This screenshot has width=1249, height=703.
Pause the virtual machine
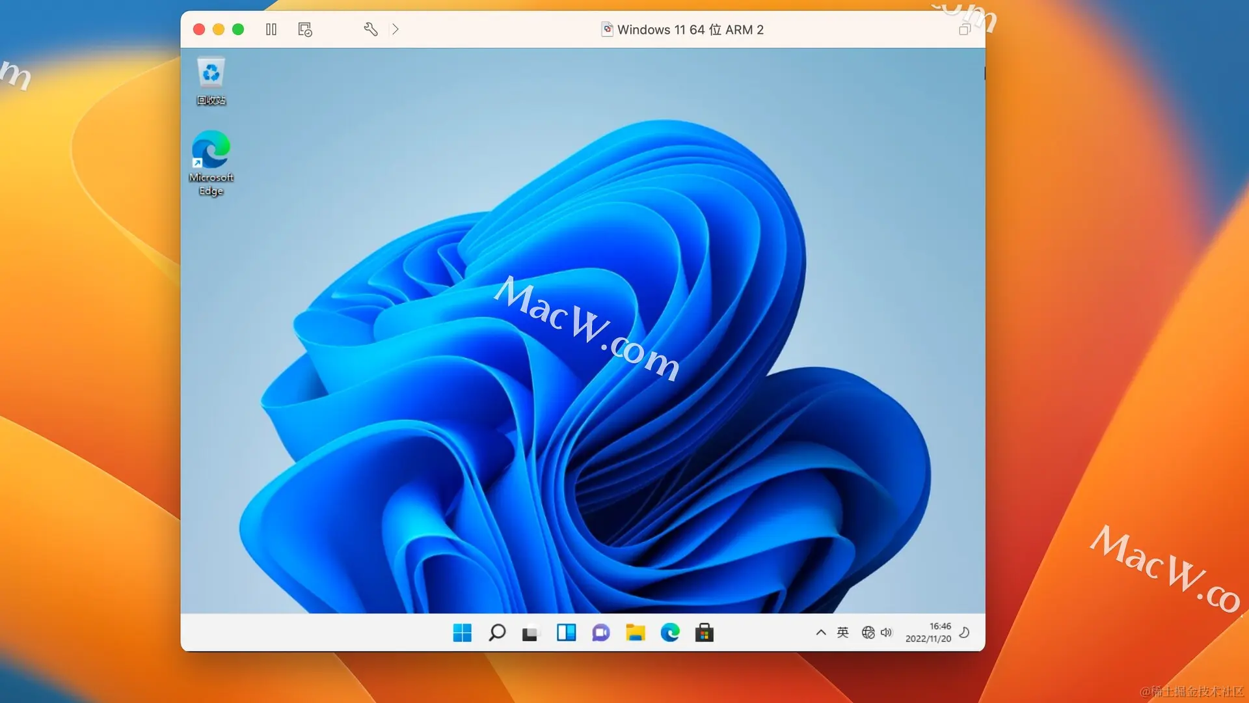click(271, 29)
